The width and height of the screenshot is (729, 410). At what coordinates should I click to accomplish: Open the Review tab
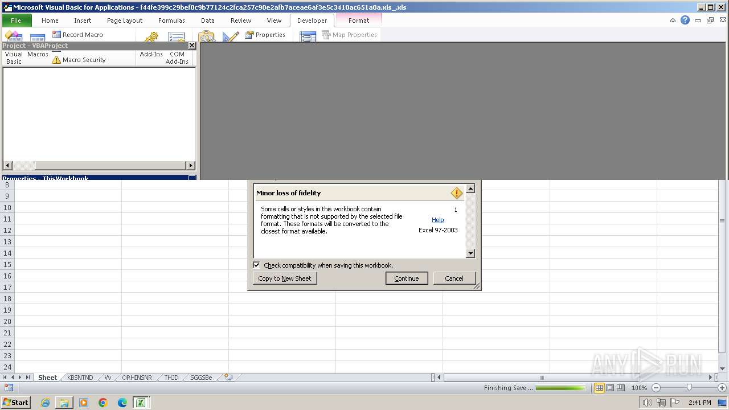point(241,20)
